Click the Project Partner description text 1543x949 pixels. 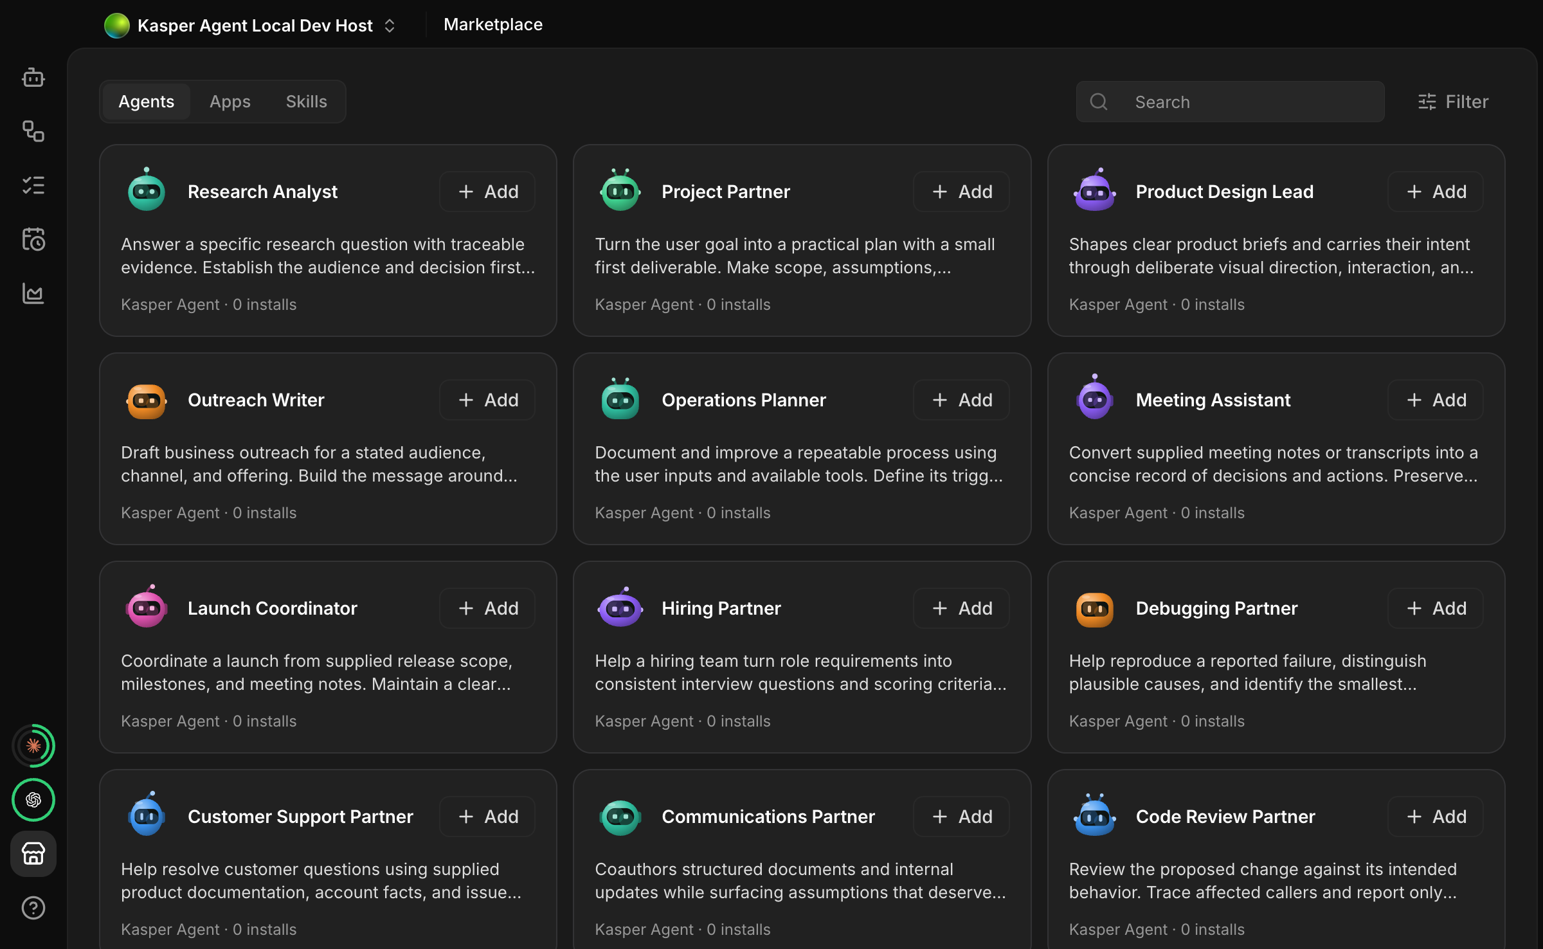click(x=795, y=256)
